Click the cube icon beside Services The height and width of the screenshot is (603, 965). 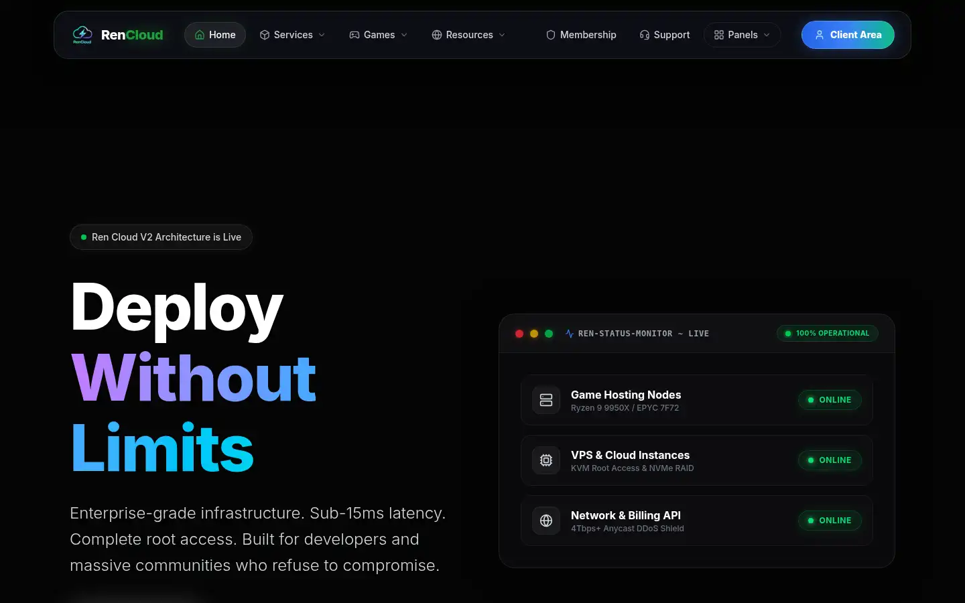265,35
